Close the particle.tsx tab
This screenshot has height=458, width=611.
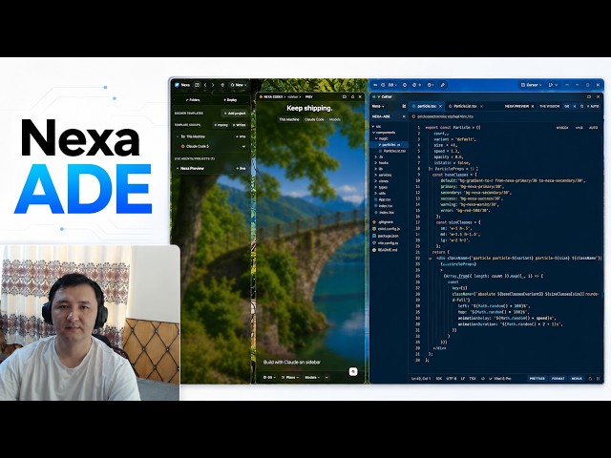click(x=441, y=106)
